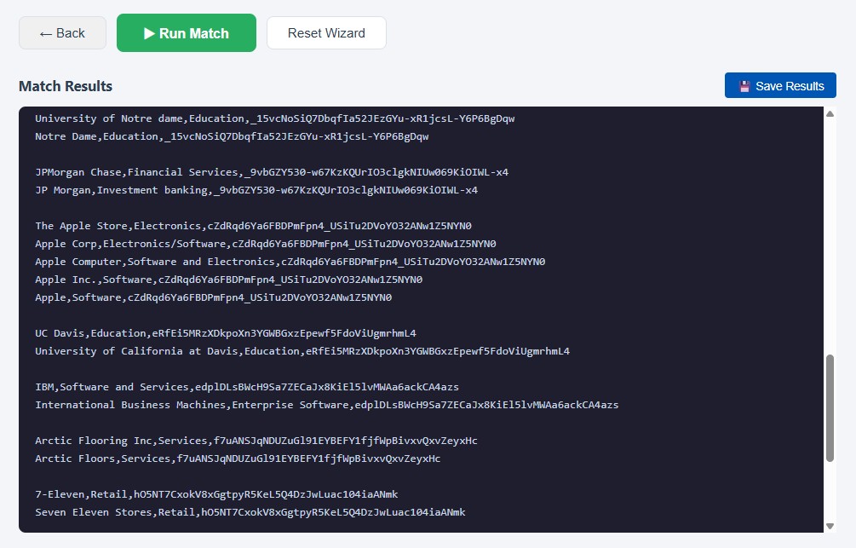856x548 pixels.
Task: Select the 7-Eleven,Retail result line
Action: tap(216, 494)
